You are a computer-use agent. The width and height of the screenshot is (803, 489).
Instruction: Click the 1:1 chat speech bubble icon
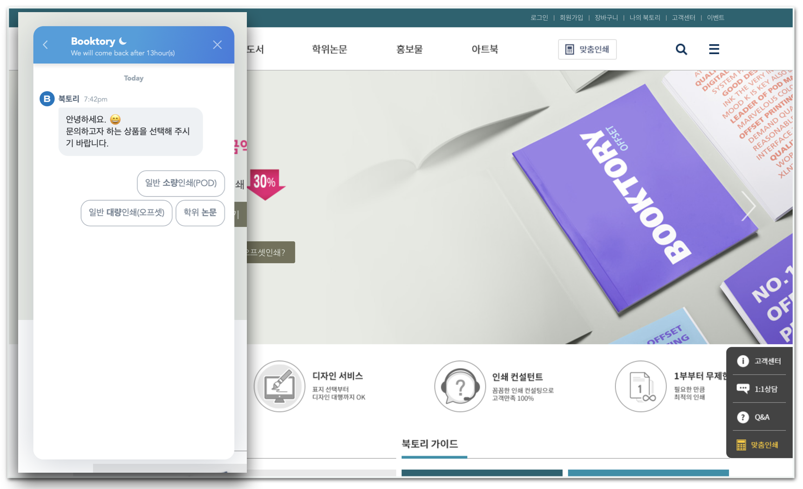tap(743, 389)
